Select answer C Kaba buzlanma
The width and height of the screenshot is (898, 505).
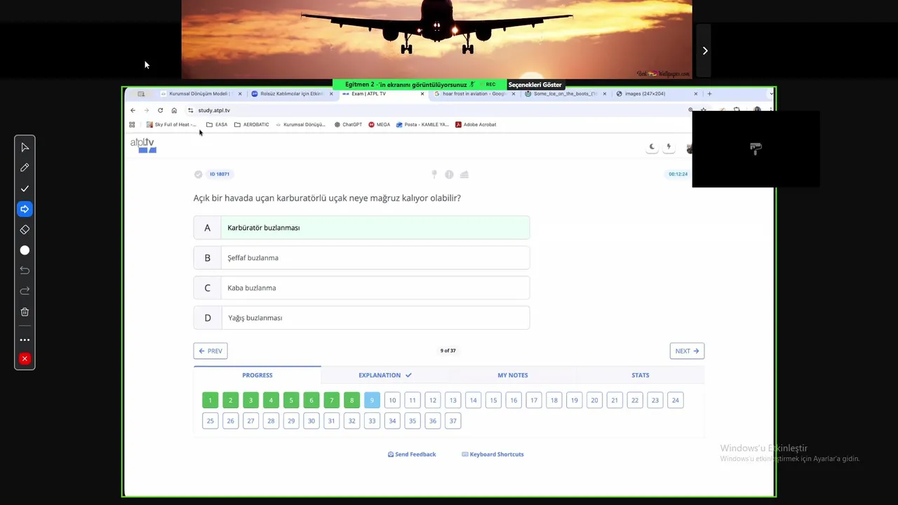[x=361, y=288]
